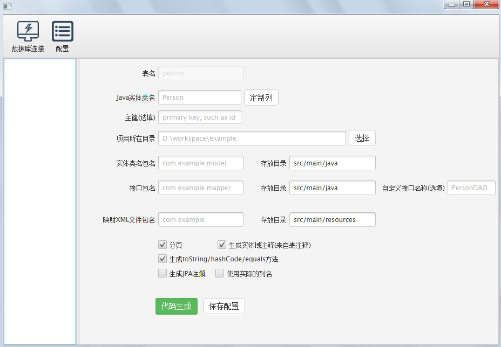Click the app icon in title bar
This screenshot has width=501, height=347.
(8, 6)
